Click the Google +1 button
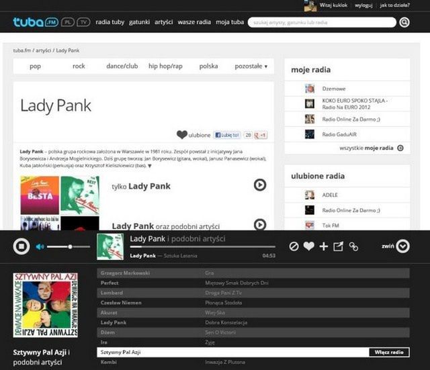This screenshot has width=430, height=370. coord(261,135)
